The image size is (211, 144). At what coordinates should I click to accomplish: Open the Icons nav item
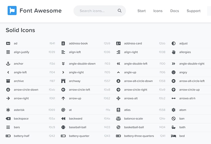point(158,11)
